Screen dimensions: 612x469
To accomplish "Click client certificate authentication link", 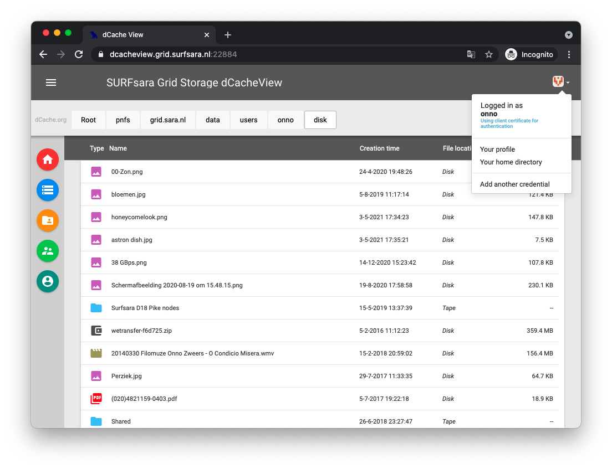I will pyautogui.click(x=509, y=123).
